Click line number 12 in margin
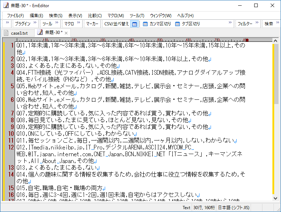 coord(11,147)
